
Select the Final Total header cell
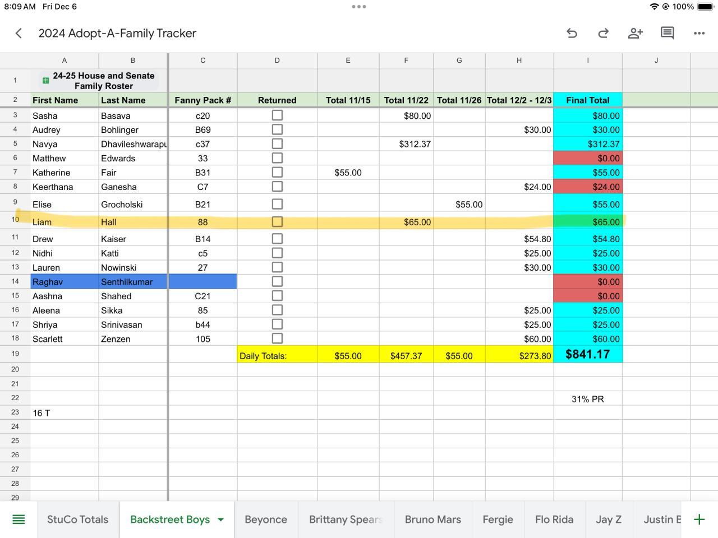[588, 100]
